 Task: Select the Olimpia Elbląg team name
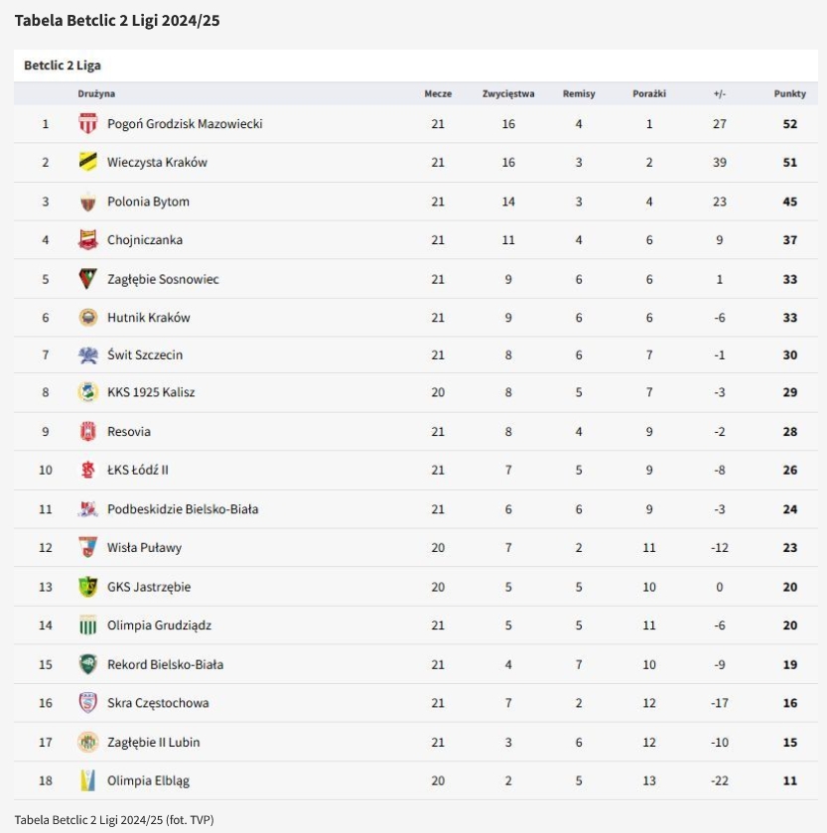pos(148,781)
